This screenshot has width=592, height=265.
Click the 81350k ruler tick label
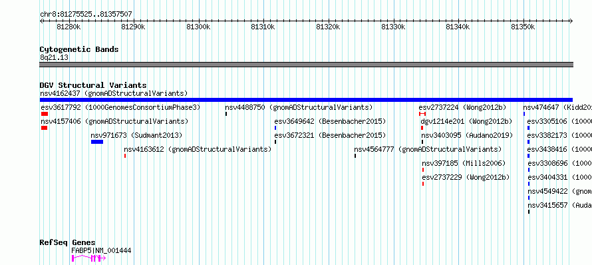click(523, 27)
